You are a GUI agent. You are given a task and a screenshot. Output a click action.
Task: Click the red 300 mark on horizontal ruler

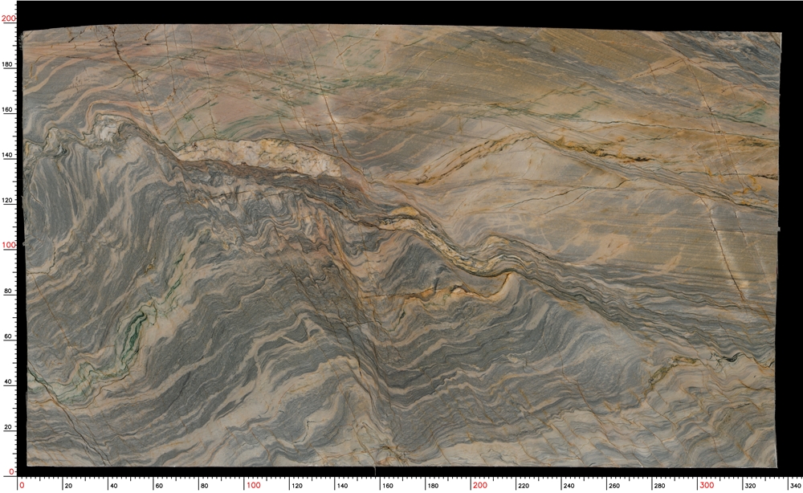pos(707,485)
